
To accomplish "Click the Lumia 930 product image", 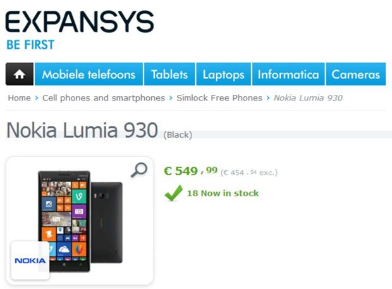I will (x=80, y=221).
